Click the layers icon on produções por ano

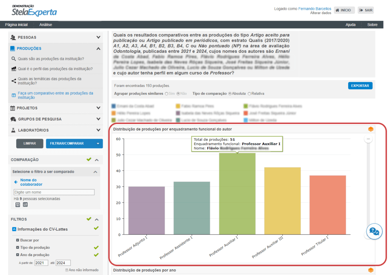coord(371,270)
